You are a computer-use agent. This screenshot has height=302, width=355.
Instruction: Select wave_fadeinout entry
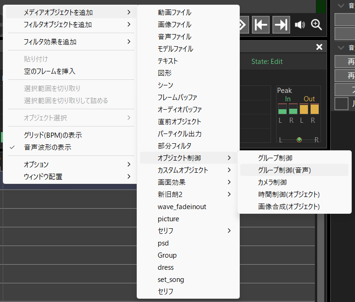[188, 207]
